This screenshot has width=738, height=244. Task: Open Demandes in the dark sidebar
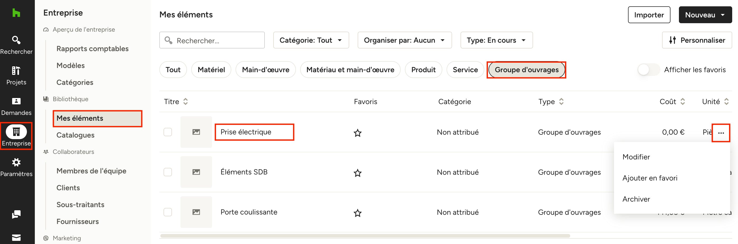click(x=16, y=106)
